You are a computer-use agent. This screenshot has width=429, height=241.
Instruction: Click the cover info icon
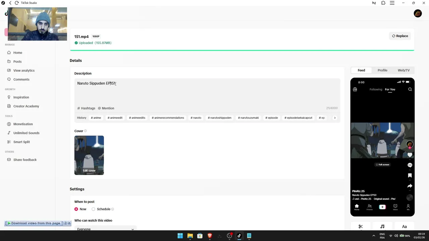click(x=85, y=131)
